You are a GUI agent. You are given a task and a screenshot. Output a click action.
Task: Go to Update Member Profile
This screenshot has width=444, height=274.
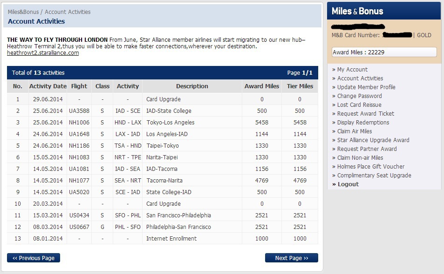pos(366,87)
